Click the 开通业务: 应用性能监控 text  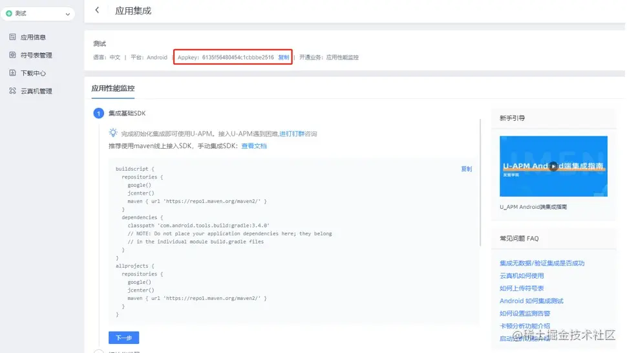coord(329,57)
